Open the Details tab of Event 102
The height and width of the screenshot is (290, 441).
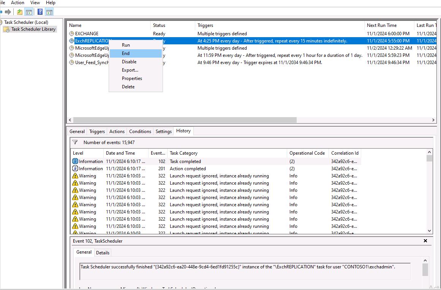coord(103,253)
